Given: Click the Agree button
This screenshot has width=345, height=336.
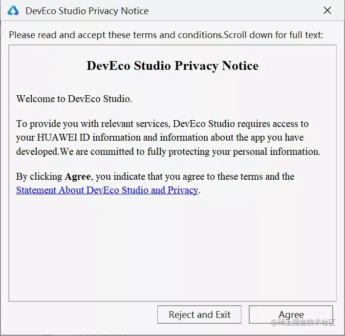Looking at the screenshot, I should tap(291, 315).
